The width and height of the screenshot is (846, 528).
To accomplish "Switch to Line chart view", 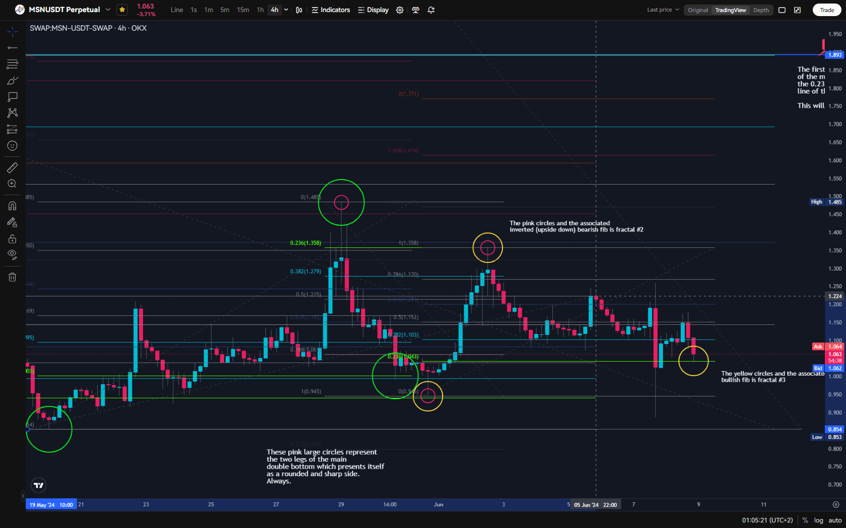I will 177,10.
